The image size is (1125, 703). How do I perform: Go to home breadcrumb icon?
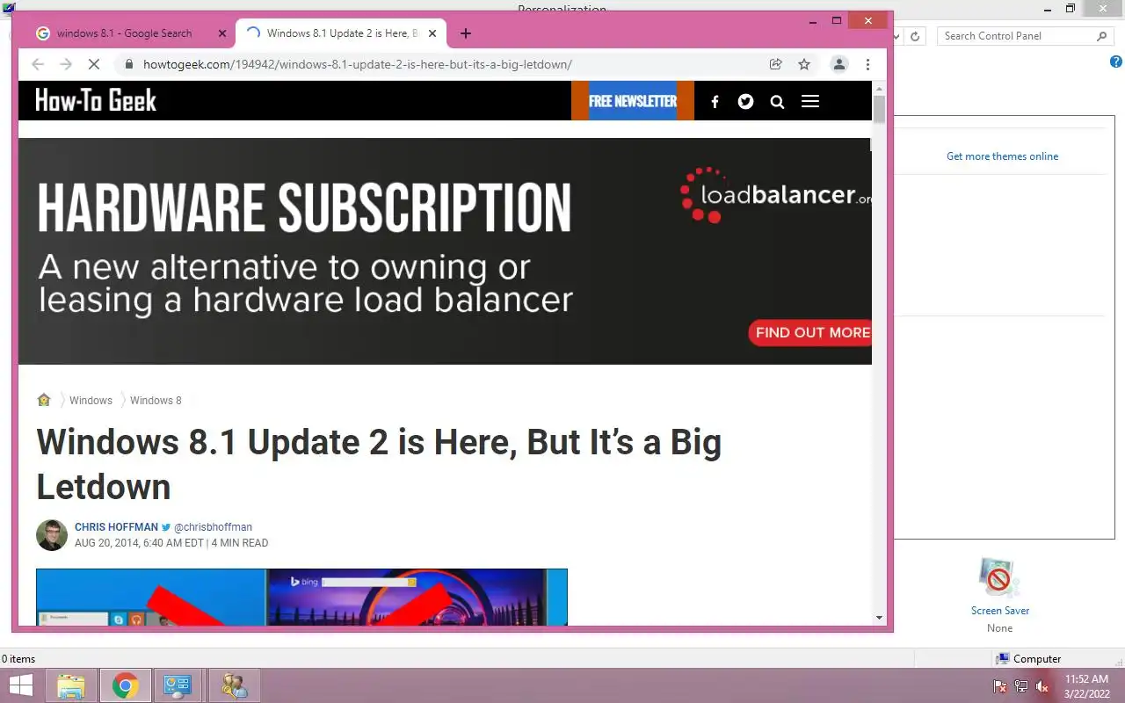pos(44,400)
